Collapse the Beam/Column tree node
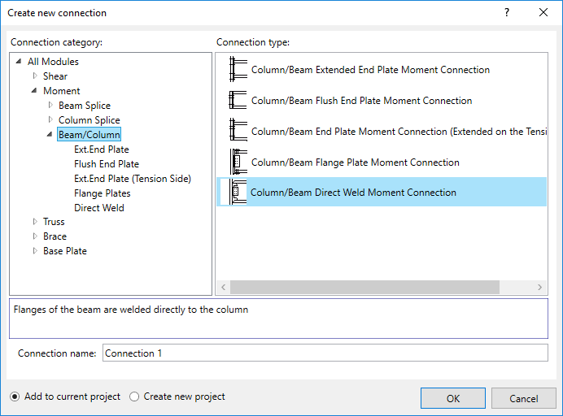The height and width of the screenshot is (416, 563). pyautogui.click(x=50, y=135)
